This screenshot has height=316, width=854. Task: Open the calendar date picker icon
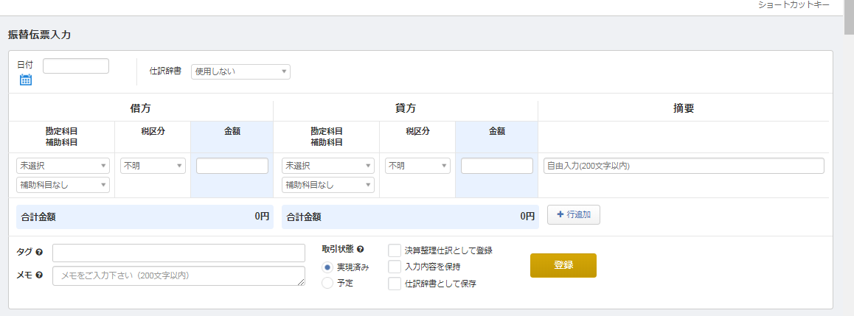[26, 80]
